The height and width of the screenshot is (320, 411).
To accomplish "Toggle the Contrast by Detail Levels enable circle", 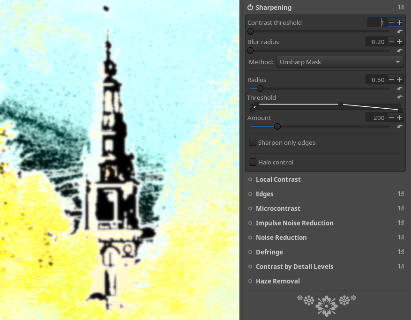I will (x=250, y=267).
